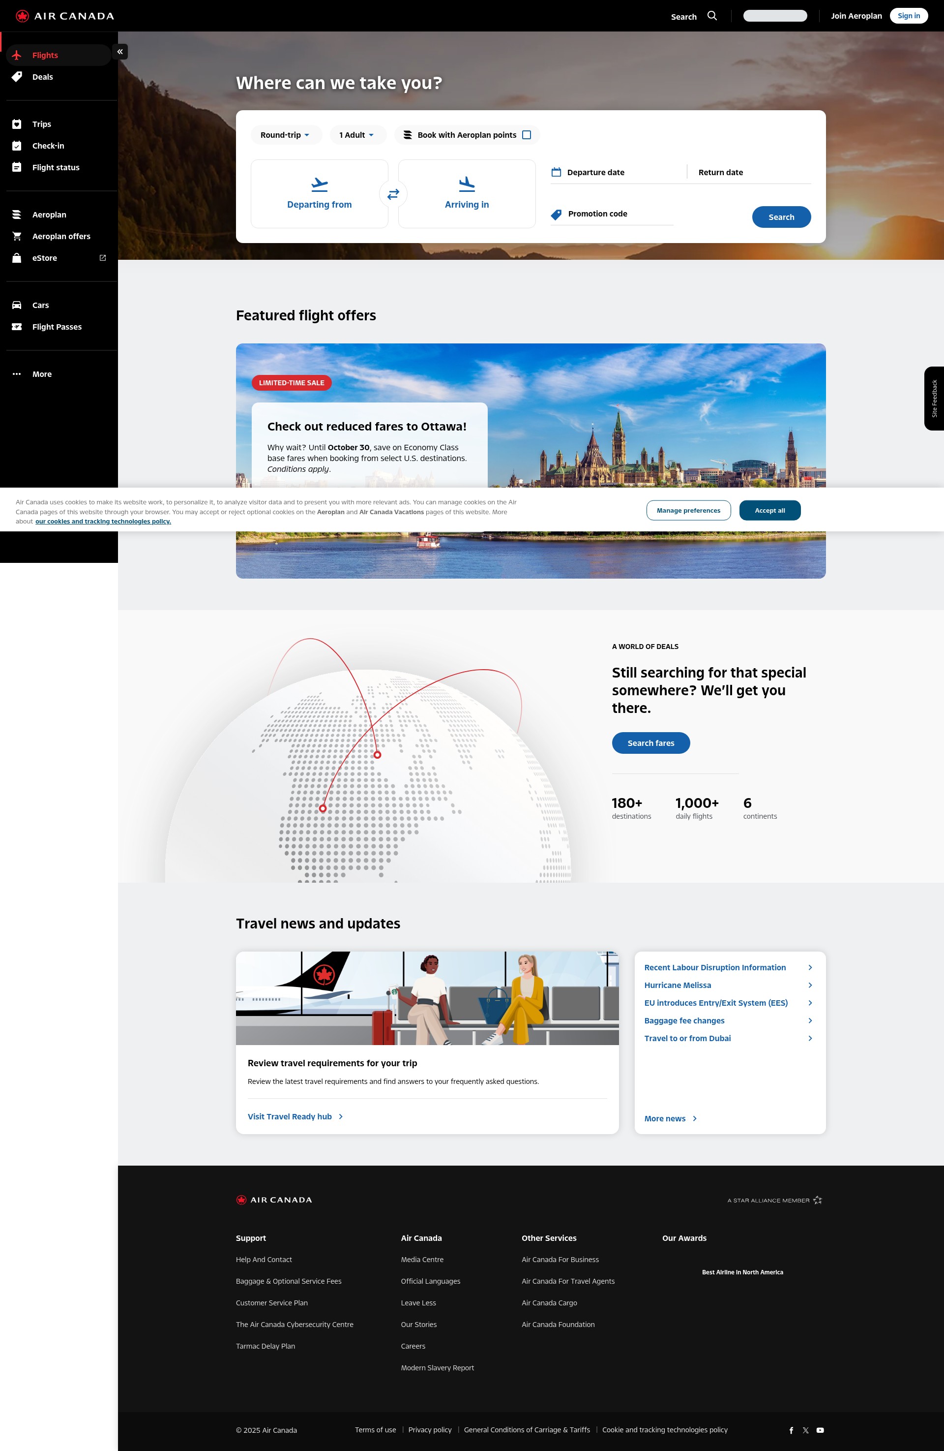Click More news link
This screenshot has width=944, height=1451.
[671, 1119]
